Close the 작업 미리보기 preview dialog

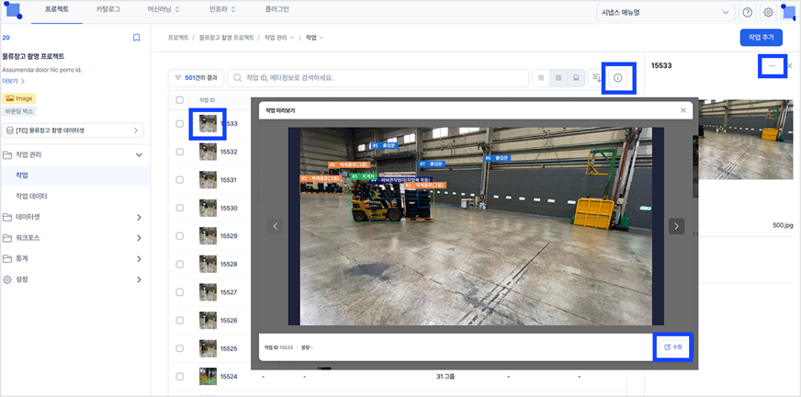coord(683,110)
